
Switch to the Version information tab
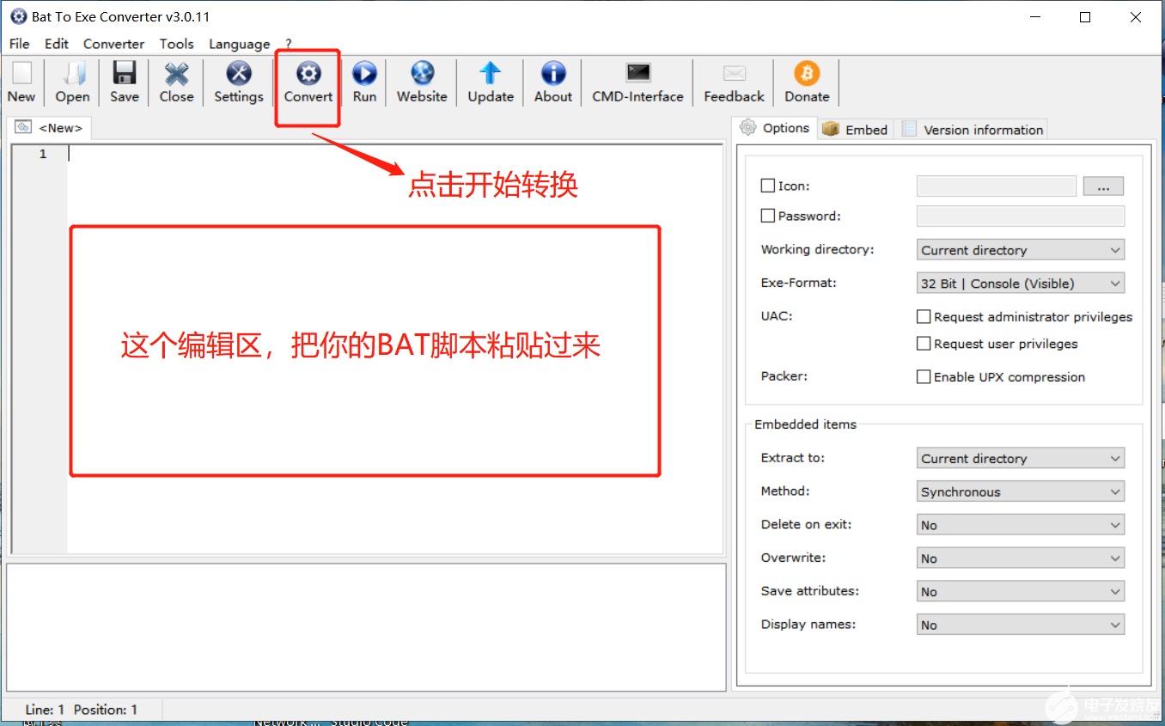point(972,130)
